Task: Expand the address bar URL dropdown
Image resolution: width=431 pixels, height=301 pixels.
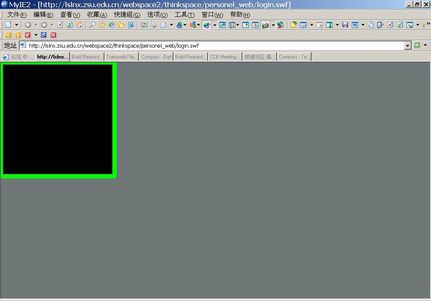Action: (407, 46)
